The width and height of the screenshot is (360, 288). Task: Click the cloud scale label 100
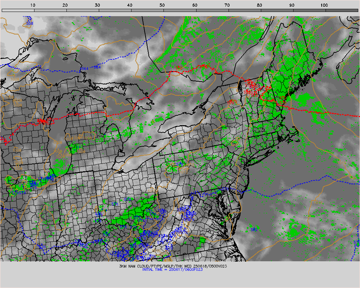pyautogui.click(x=324, y=5)
